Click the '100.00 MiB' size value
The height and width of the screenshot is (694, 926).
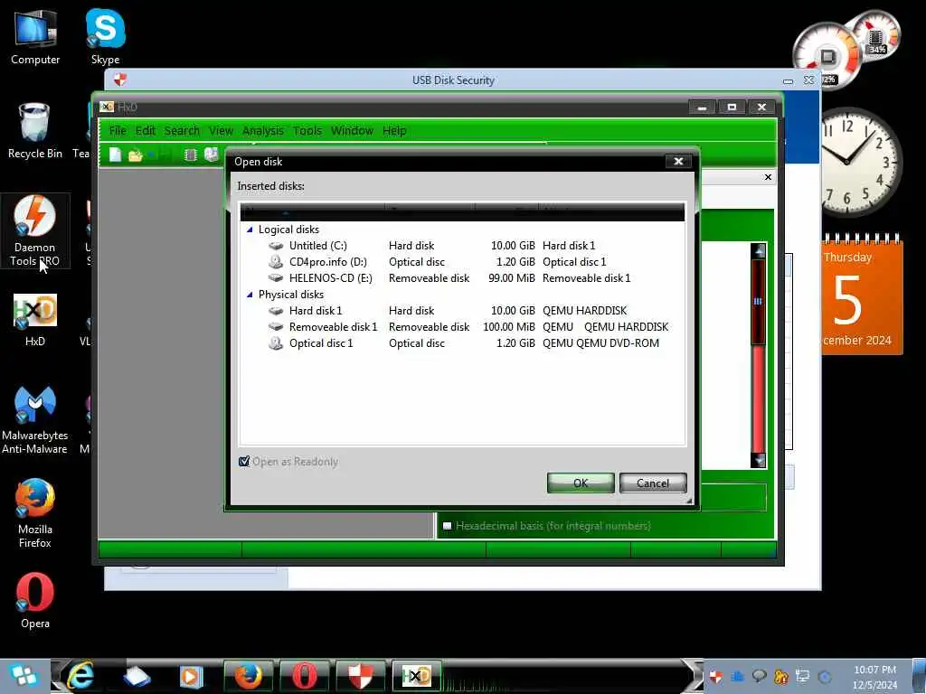point(509,326)
